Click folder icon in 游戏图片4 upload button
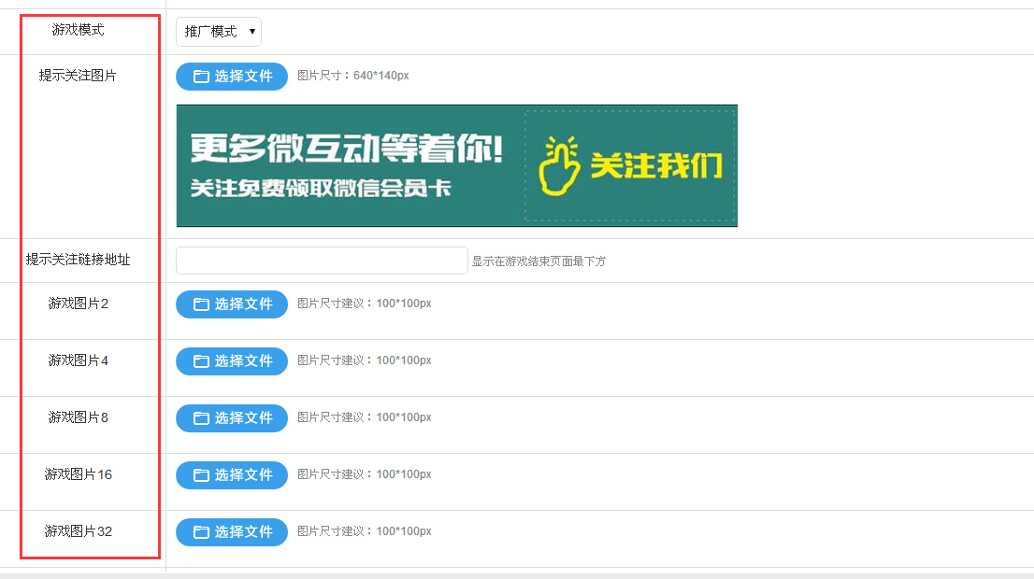Viewport: 1034px width, 579px height. tap(201, 361)
